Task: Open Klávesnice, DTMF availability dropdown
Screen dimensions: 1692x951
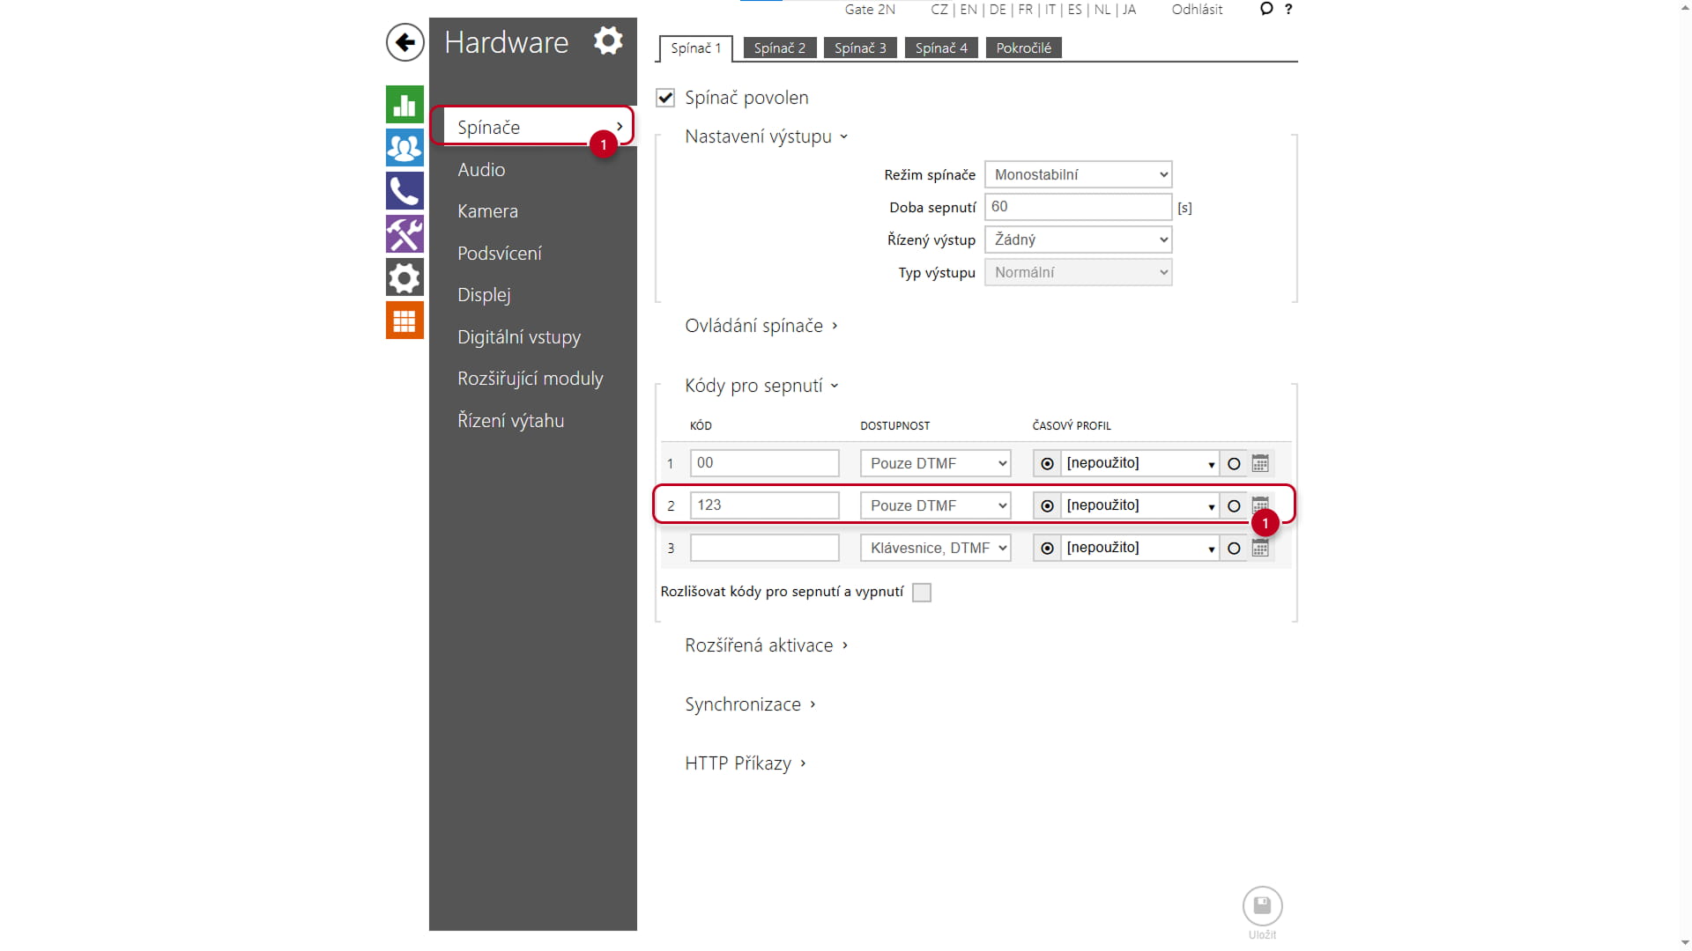Action: point(935,548)
